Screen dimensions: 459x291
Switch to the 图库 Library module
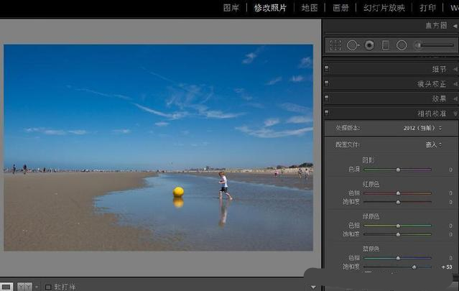coord(231,8)
